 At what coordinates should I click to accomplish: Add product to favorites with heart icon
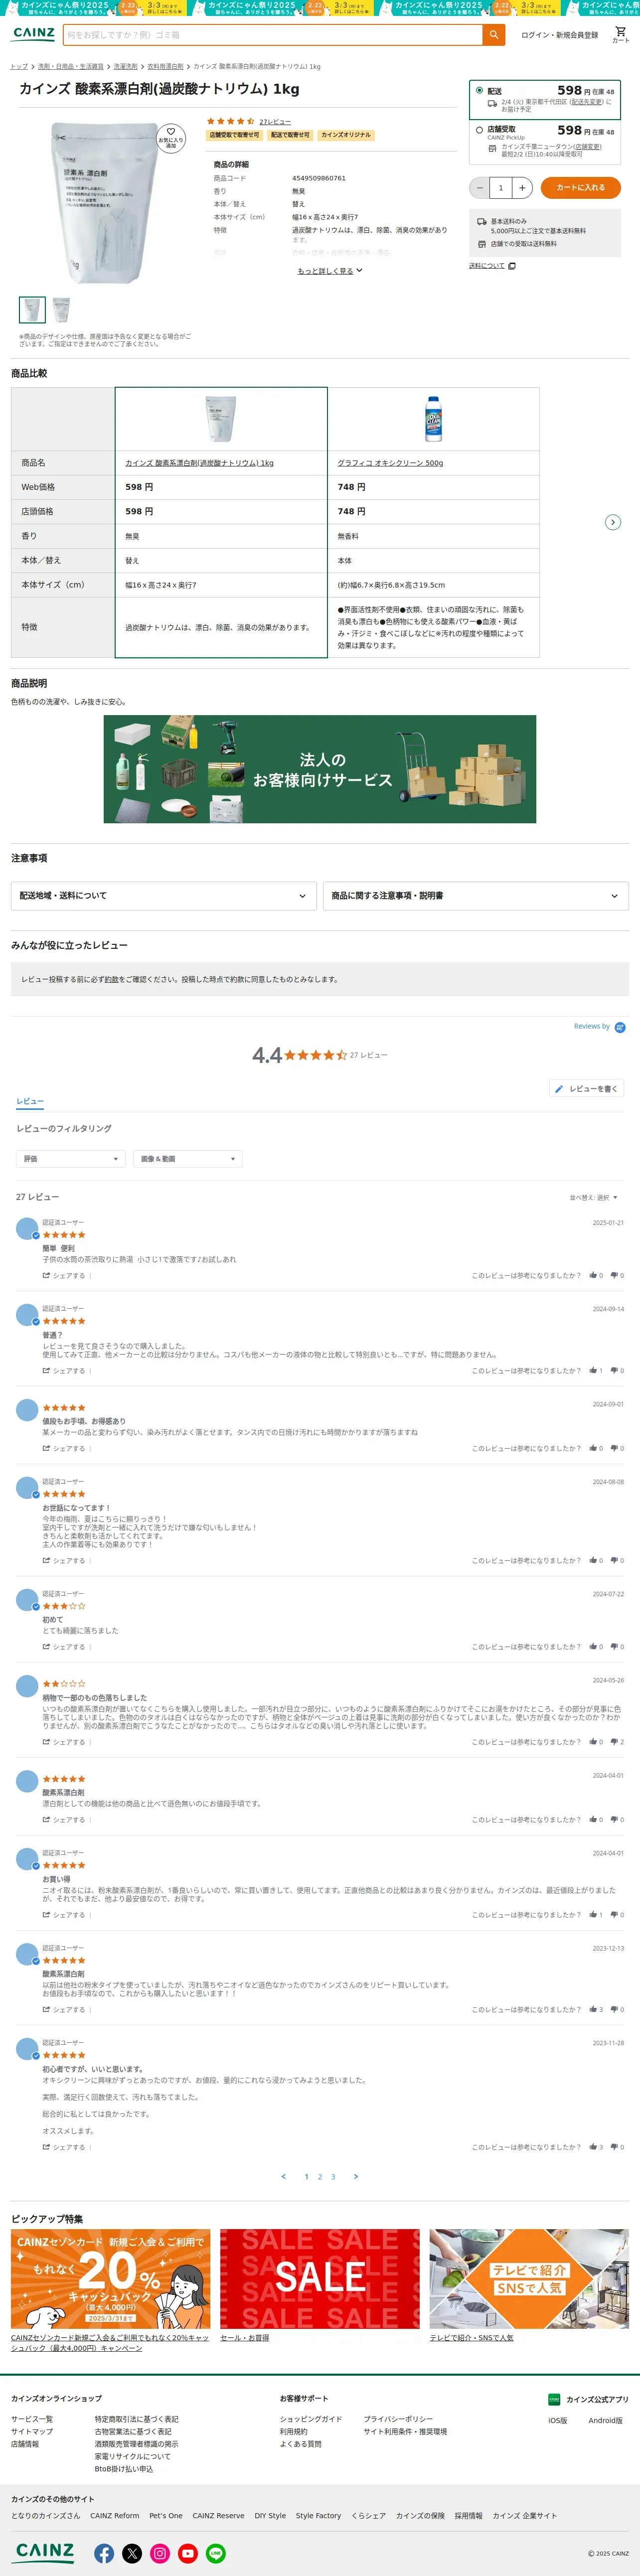(x=170, y=137)
